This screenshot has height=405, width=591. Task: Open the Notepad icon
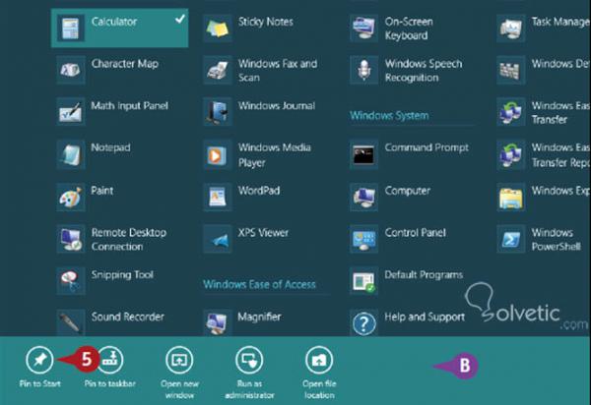click(x=71, y=154)
